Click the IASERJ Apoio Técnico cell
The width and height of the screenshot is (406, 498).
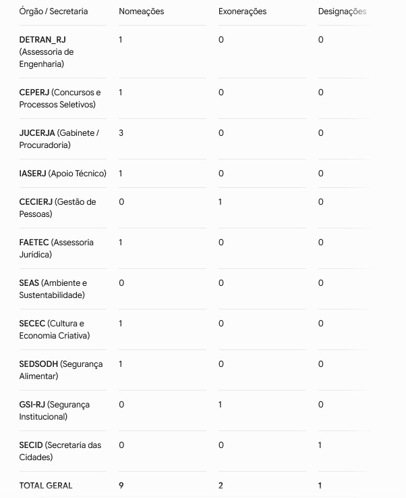click(x=63, y=174)
